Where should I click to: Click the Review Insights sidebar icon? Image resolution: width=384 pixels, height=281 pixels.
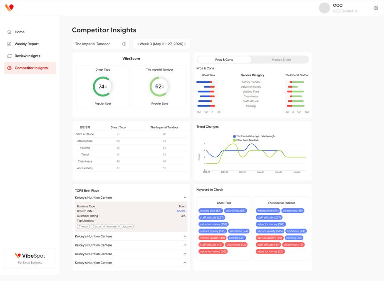point(9,56)
